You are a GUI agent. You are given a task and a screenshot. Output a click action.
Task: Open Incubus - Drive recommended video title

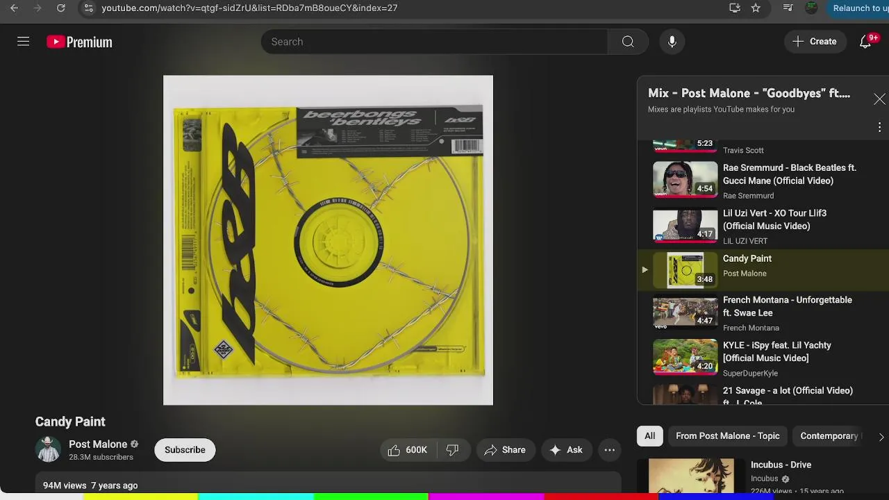[781, 465]
